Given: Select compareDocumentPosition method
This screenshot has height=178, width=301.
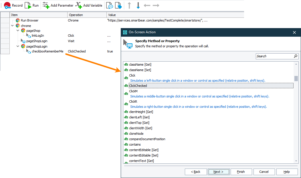Looking at the screenshot, I should [147, 139].
